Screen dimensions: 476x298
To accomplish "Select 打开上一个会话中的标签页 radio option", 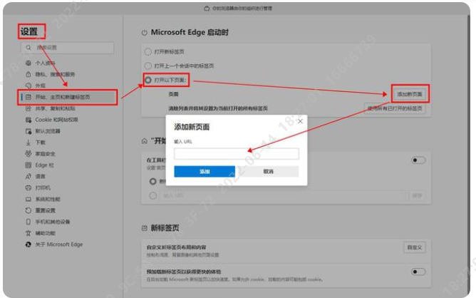I will click(148, 66).
